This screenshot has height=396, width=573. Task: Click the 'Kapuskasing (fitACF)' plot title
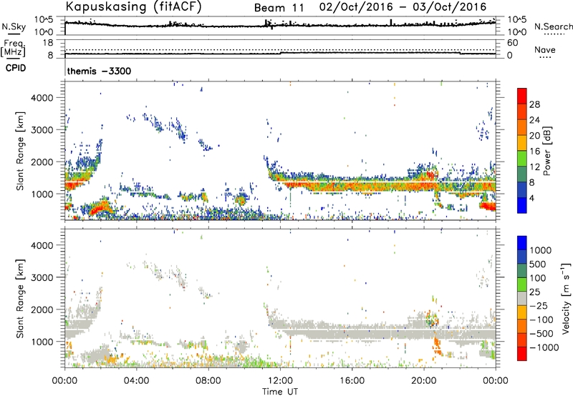click(x=134, y=6)
